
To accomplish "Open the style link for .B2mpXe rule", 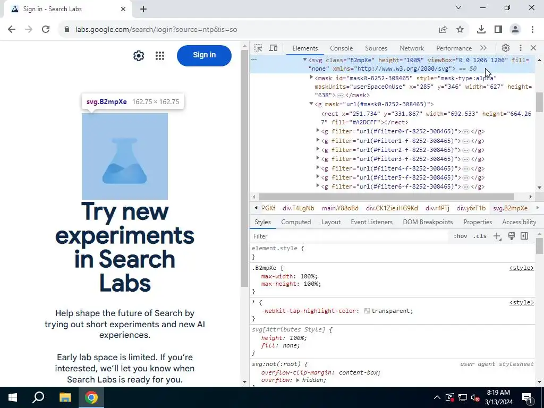I will click(522, 268).
